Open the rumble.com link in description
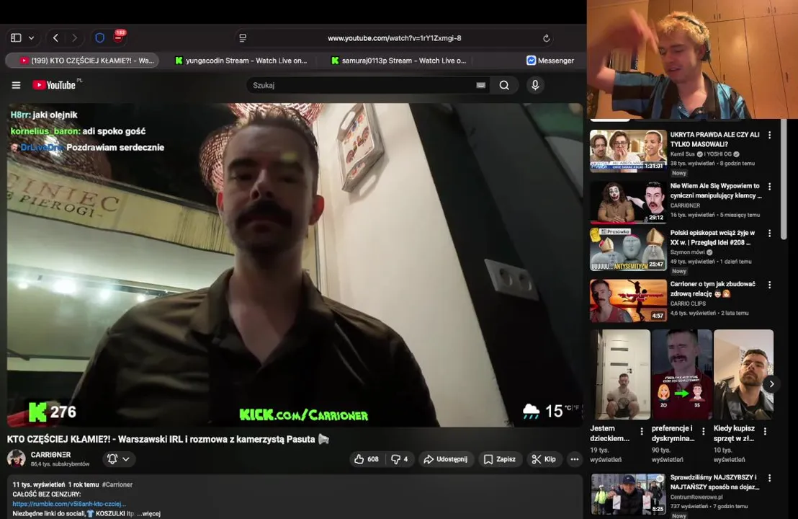798x519 pixels. 69,504
